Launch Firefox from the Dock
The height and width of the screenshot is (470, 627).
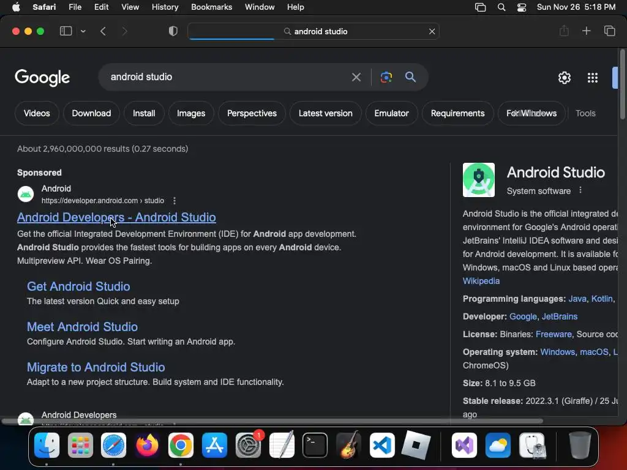coord(147,445)
